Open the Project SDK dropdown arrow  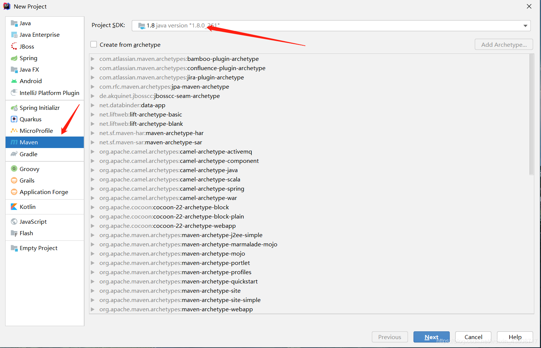[x=525, y=26]
